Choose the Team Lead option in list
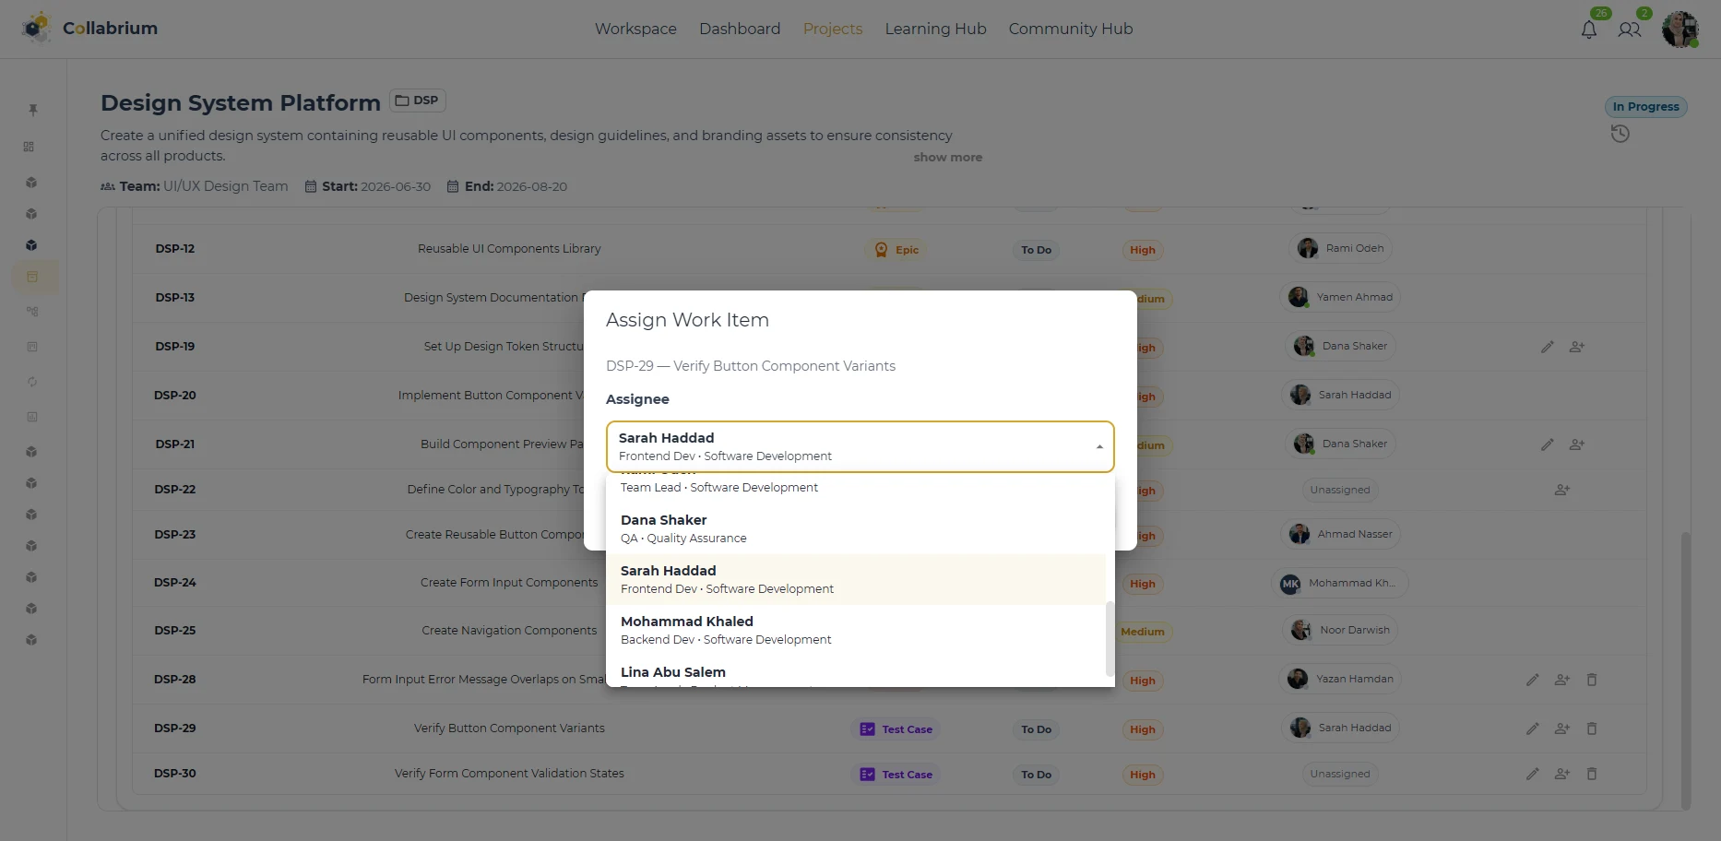Screen dimensions: 1721x841 point(856,487)
